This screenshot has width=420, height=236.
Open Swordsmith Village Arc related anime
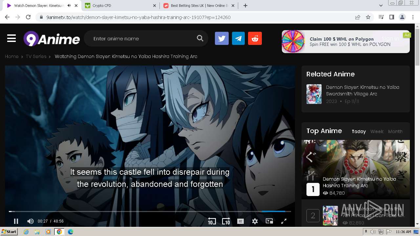363,90
